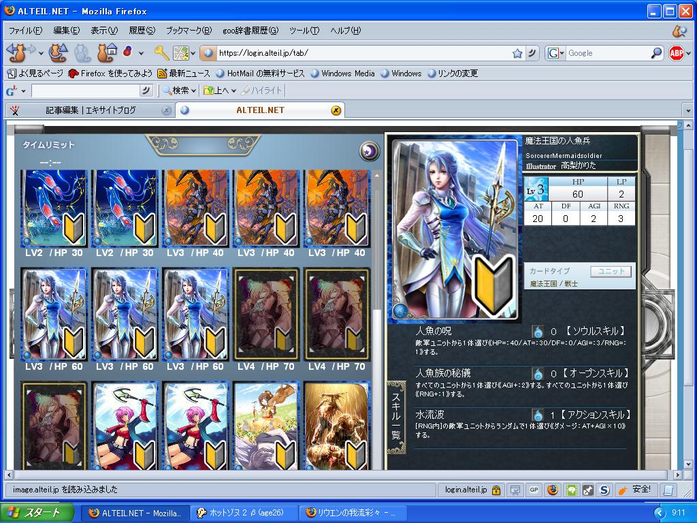Screen dimensions: 697x523
Task: Open the Windows Media bookmark
Action: click(x=343, y=74)
